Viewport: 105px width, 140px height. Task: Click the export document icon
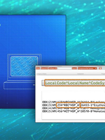click(x=100, y=68)
